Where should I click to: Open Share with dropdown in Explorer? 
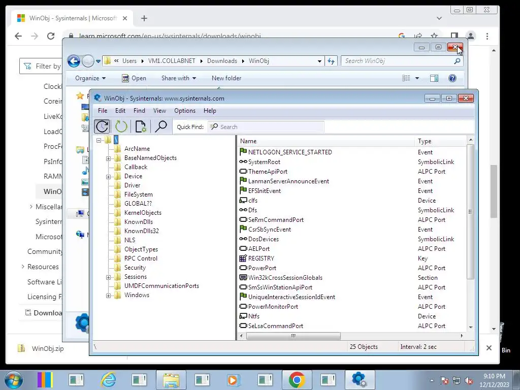[178, 78]
